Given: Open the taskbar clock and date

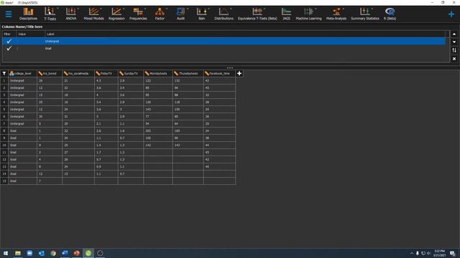Looking at the screenshot, I should [439, 253].
